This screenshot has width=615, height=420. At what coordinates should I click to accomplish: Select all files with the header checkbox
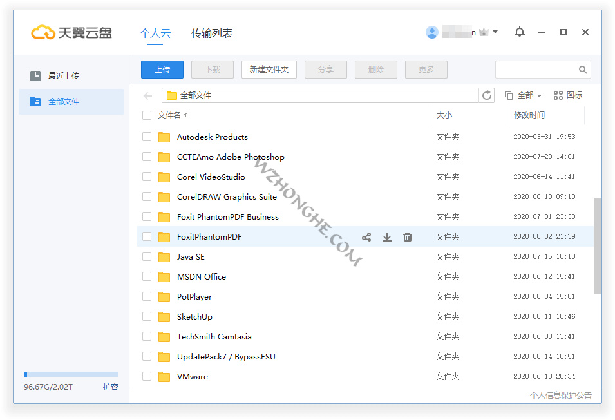coord(147,115)
